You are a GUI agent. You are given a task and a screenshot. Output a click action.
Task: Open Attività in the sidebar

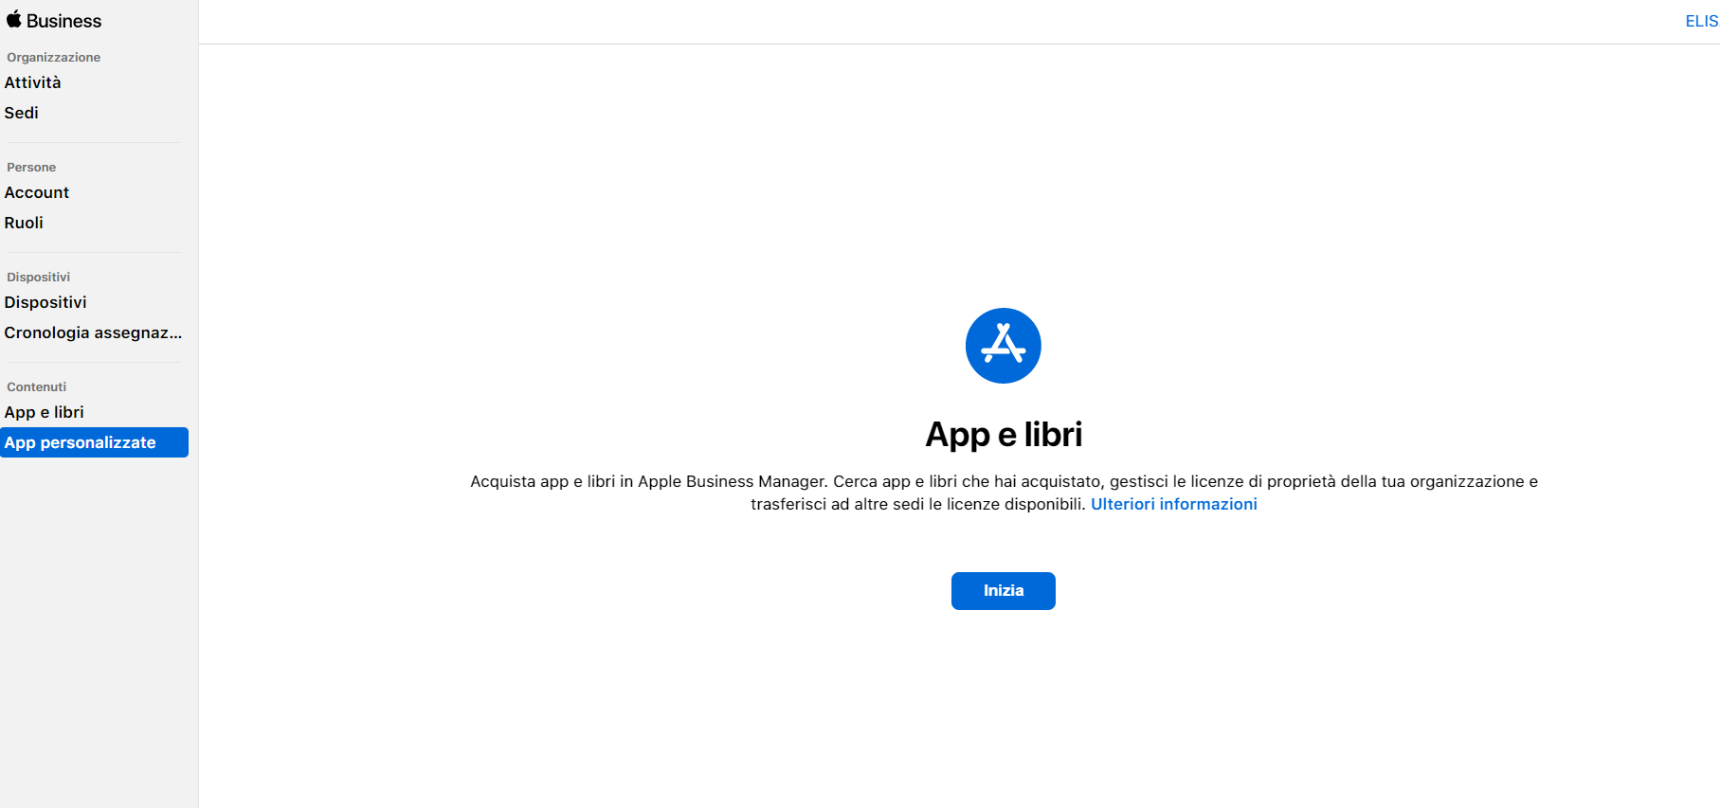32,82
